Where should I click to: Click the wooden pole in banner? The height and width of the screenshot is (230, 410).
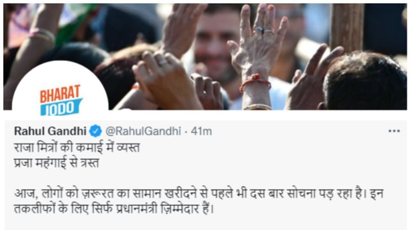coord(347,27)
